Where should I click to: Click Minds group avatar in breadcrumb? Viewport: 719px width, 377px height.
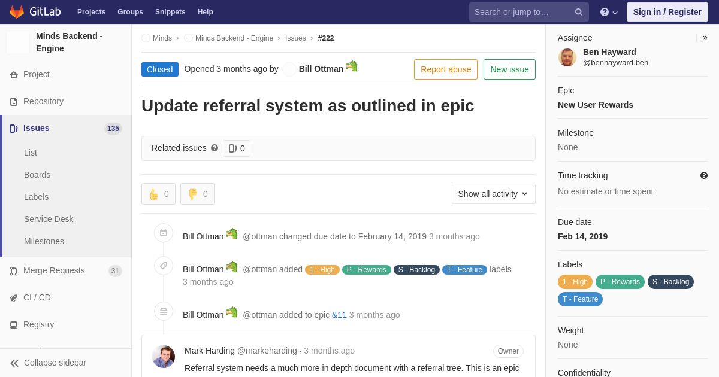[146, 38]
